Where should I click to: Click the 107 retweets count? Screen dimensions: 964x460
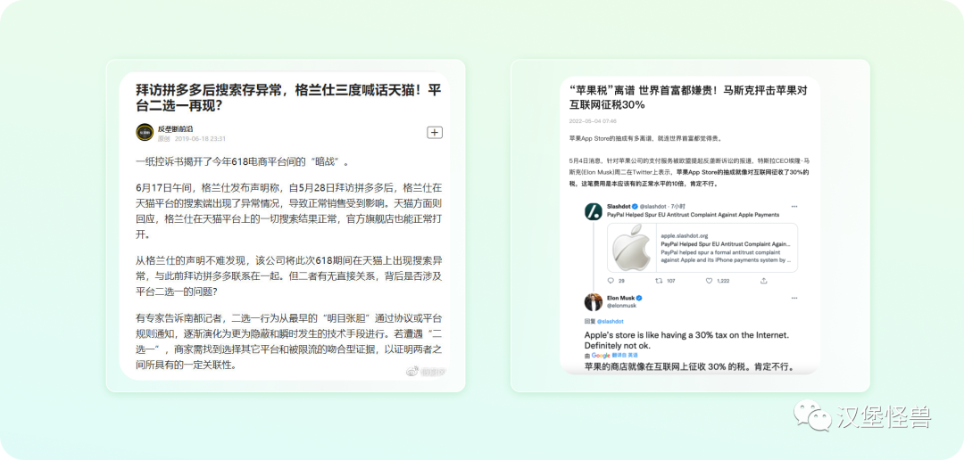coord(670,281)
